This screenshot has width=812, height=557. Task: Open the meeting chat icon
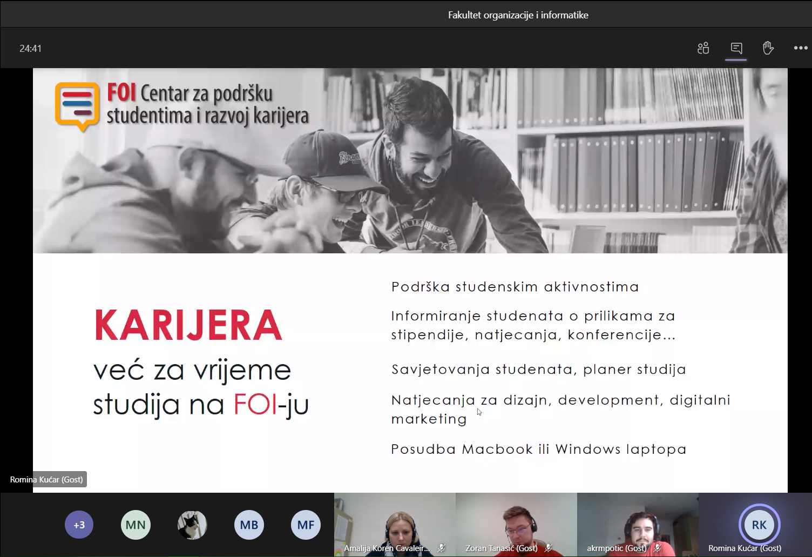pyautogui.click(x=736, y=48)
